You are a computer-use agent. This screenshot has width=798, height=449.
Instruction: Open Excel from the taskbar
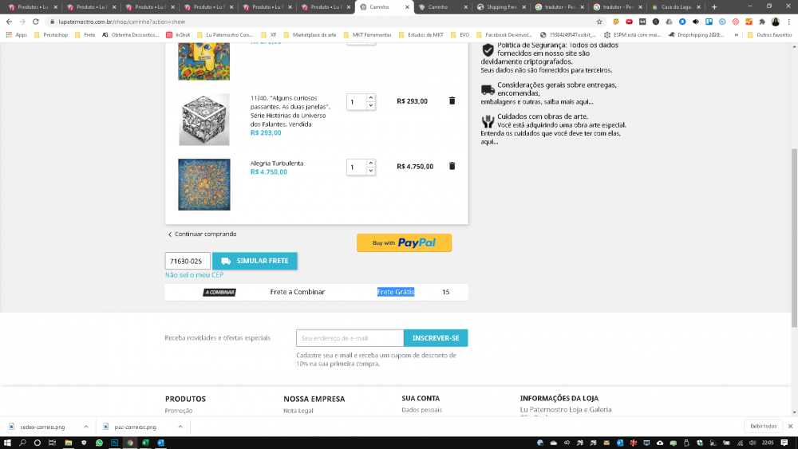(x=145, y=443)
